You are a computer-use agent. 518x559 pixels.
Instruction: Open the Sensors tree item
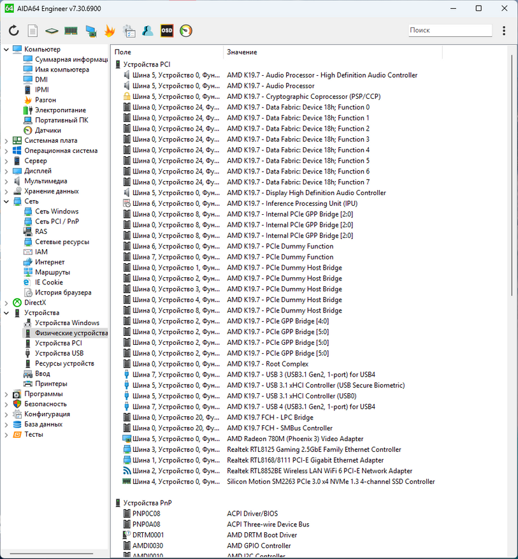pyautogui.click(x=43, y=131)
